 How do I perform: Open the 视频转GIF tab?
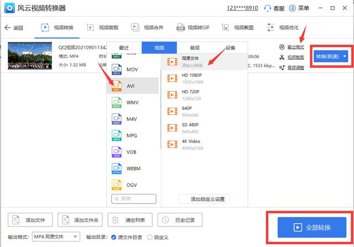click(x=193, y=28)
